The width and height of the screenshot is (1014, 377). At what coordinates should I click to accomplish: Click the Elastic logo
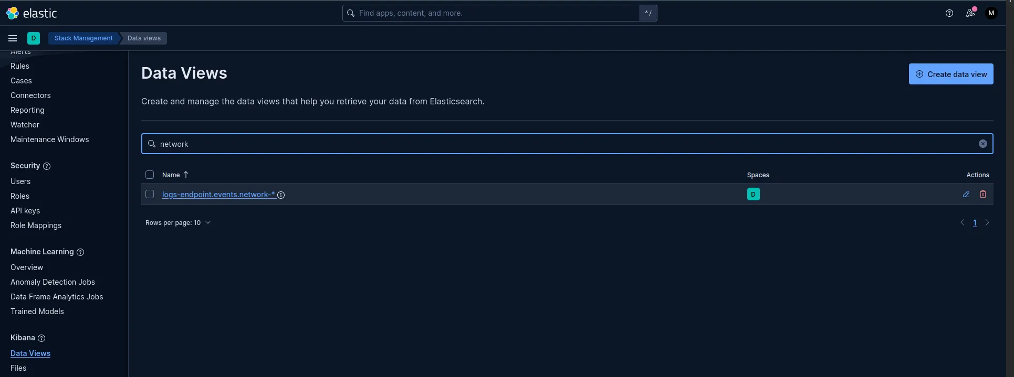(x=32, y=13)
